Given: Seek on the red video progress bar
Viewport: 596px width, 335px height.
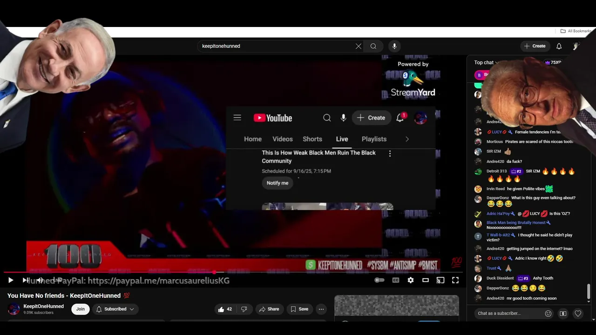Looking at the screenshot, I should coord(233,272).
